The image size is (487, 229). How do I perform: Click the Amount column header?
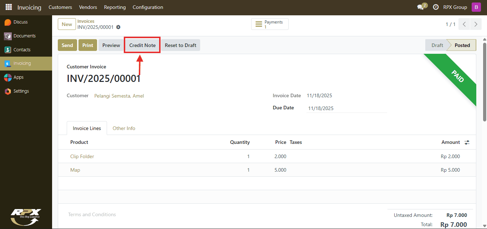[x=451, y=142]
